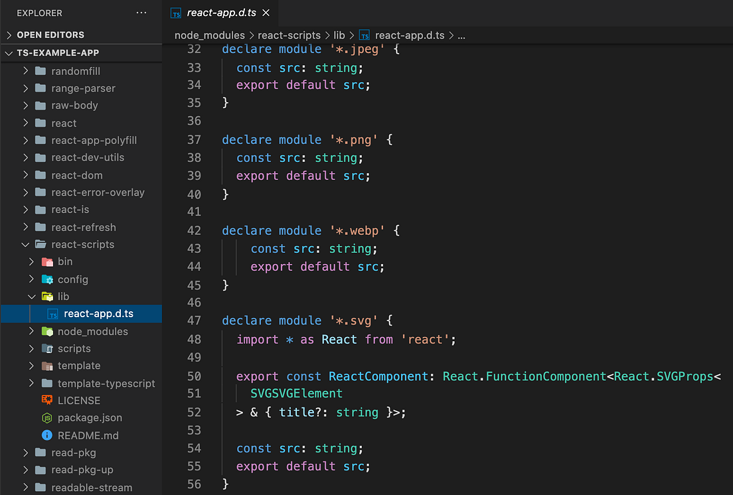
Task: Close the react-app.d.ts tab
Action: (x=266, y=13)
